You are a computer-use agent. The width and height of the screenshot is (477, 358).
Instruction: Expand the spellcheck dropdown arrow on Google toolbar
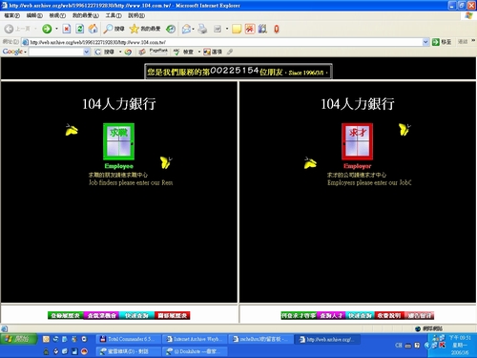[x=199, y=52]
